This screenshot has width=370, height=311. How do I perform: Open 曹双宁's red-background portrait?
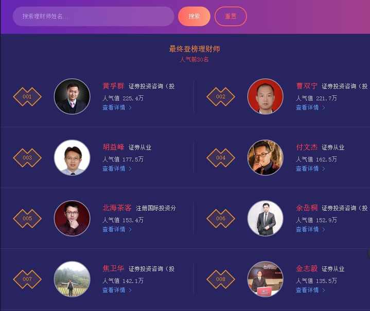[265, 97]
